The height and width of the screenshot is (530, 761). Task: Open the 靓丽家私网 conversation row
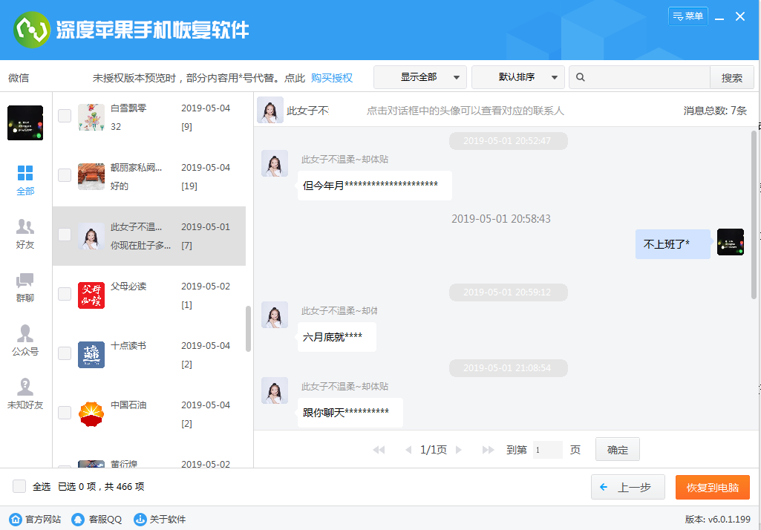click(x=149, y=177)
